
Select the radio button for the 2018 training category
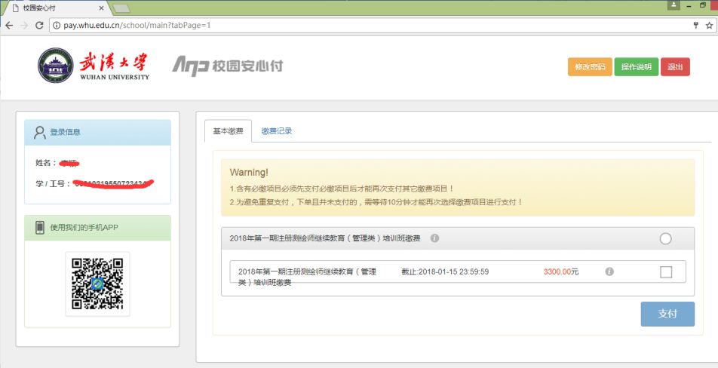[x=665, y=238]
